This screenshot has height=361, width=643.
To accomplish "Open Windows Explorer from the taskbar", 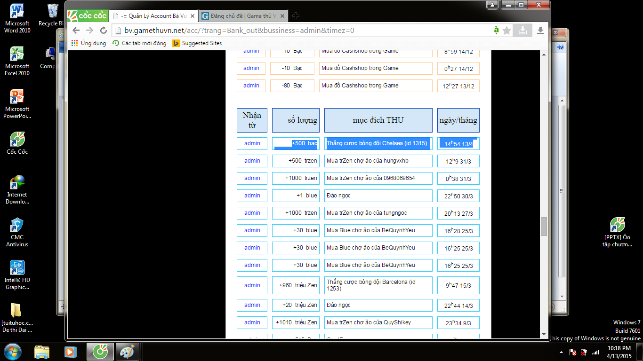I will [42, 352].
